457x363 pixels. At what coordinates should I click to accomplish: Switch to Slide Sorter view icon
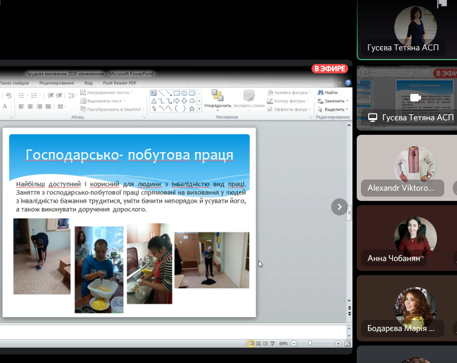point(258,343)
